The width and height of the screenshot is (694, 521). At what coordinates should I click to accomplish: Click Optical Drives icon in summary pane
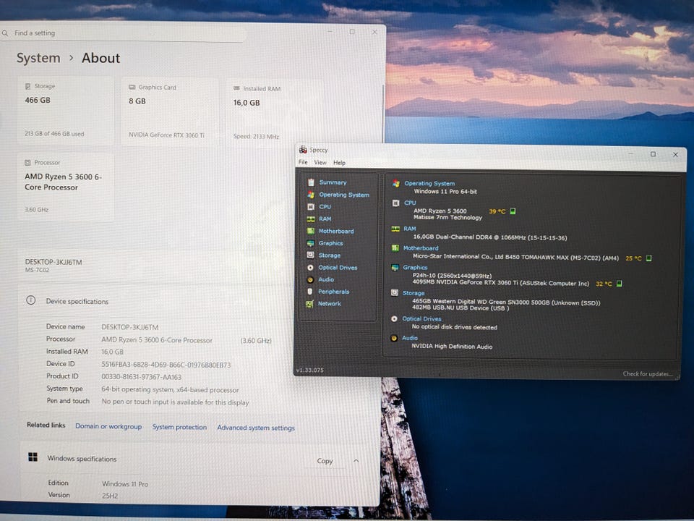click(394, 318)
